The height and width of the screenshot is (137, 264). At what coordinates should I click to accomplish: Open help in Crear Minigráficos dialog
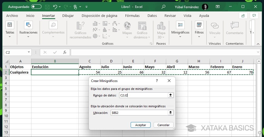[157, 81]
